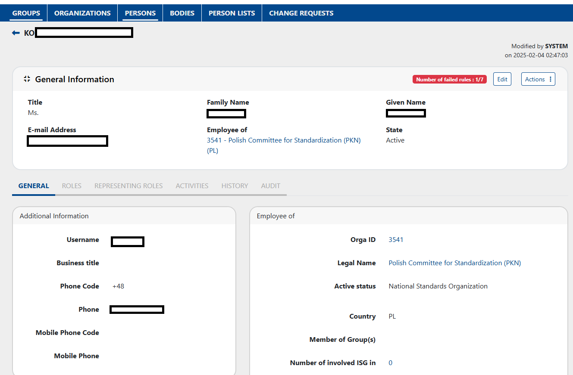The width and height of the screenshot is (573, 375).
Task: Click the back arrow next to the person name
Action: (16, 33)
